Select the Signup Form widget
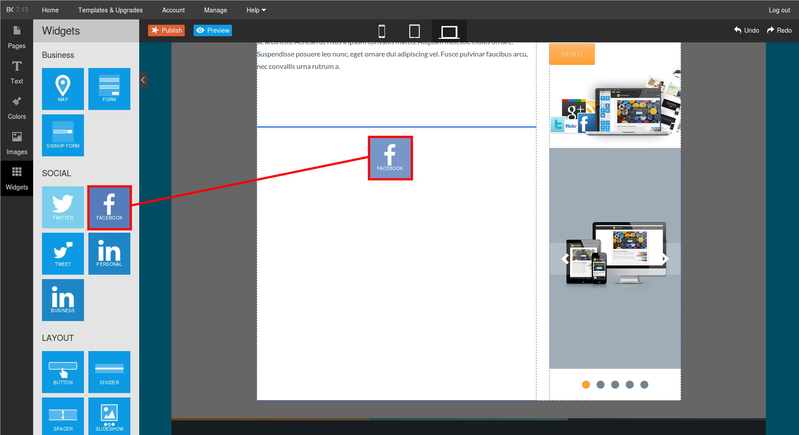 point(63,135)
